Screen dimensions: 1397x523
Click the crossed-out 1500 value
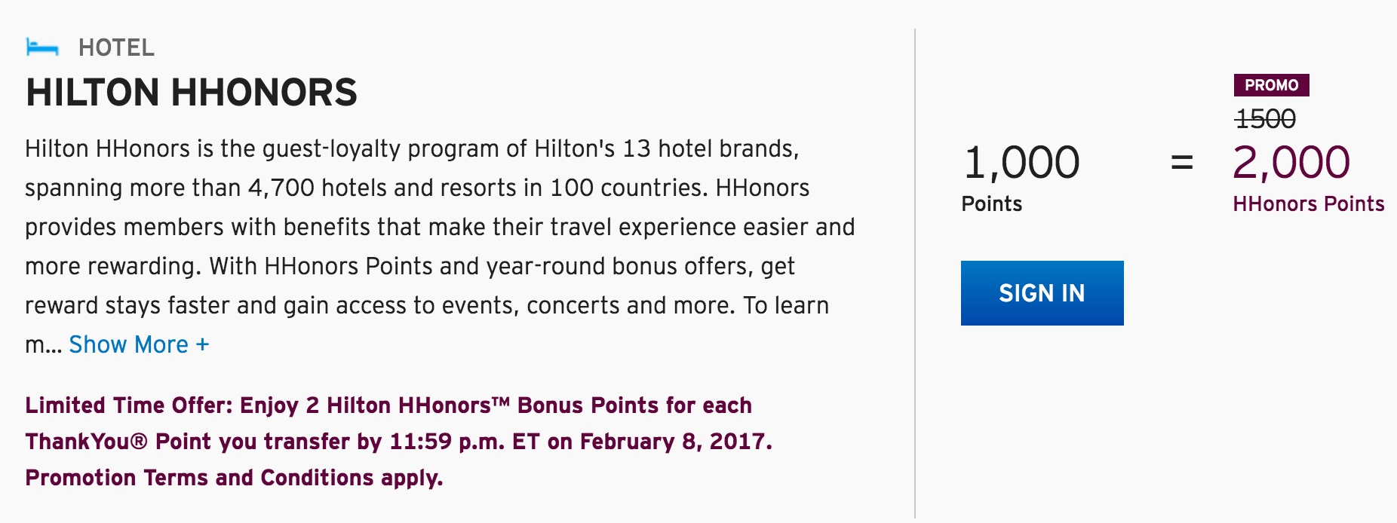(1265, 119)
